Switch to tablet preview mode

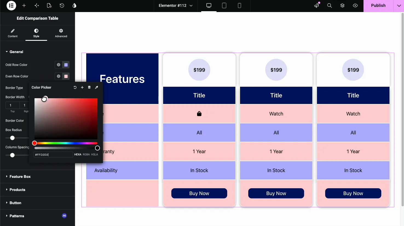tap(224, 5)
